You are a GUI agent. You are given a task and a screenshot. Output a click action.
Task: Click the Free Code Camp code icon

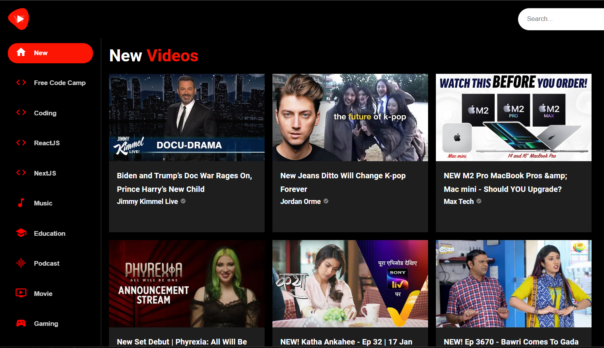21,82
